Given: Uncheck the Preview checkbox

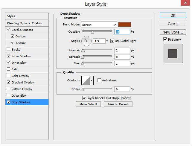Looking at the screenshot, I should tap(165, 39).
